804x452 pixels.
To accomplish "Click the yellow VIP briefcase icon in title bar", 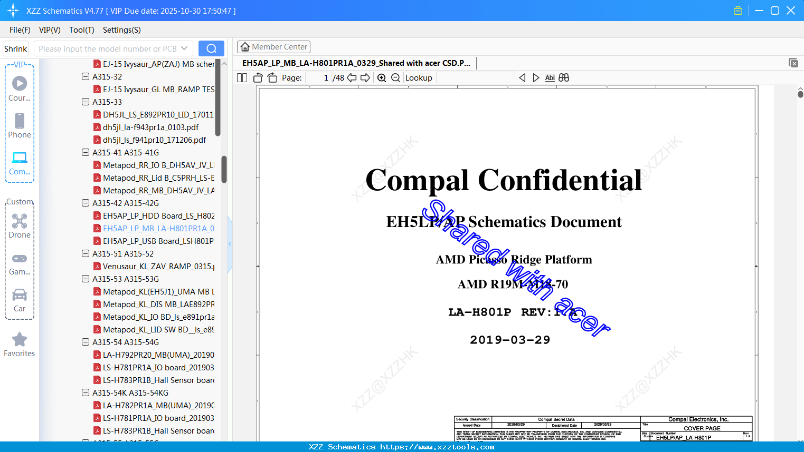I will [x=738, y=11].
